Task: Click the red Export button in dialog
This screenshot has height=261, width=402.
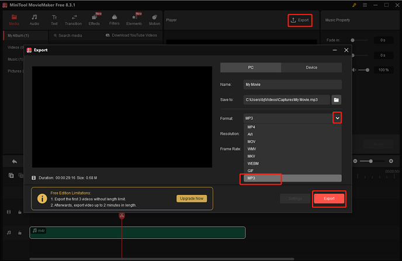Action: [x=329, y=199]
